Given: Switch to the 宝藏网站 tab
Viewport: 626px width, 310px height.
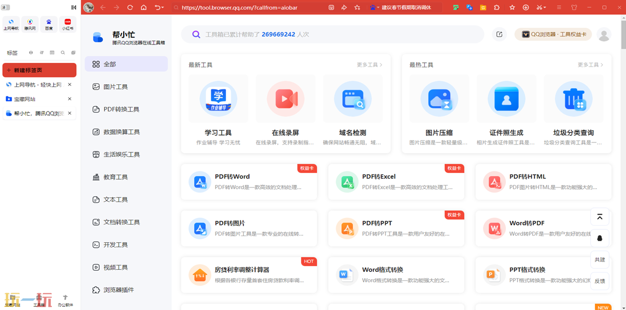Looking at the screenshot, I should pos(25,99).
